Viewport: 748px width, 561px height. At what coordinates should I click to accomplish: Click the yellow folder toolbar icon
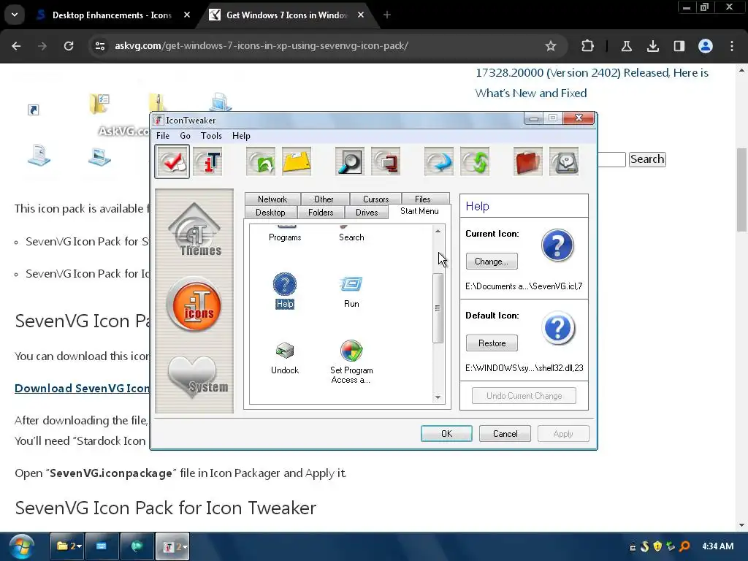[x=297, y=162]
